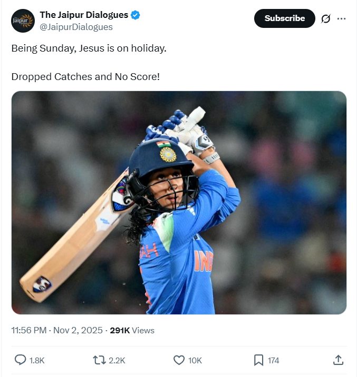Toggle the bookmark icon on this post
This screenshot has height=377, width=357.
(258, 360)
